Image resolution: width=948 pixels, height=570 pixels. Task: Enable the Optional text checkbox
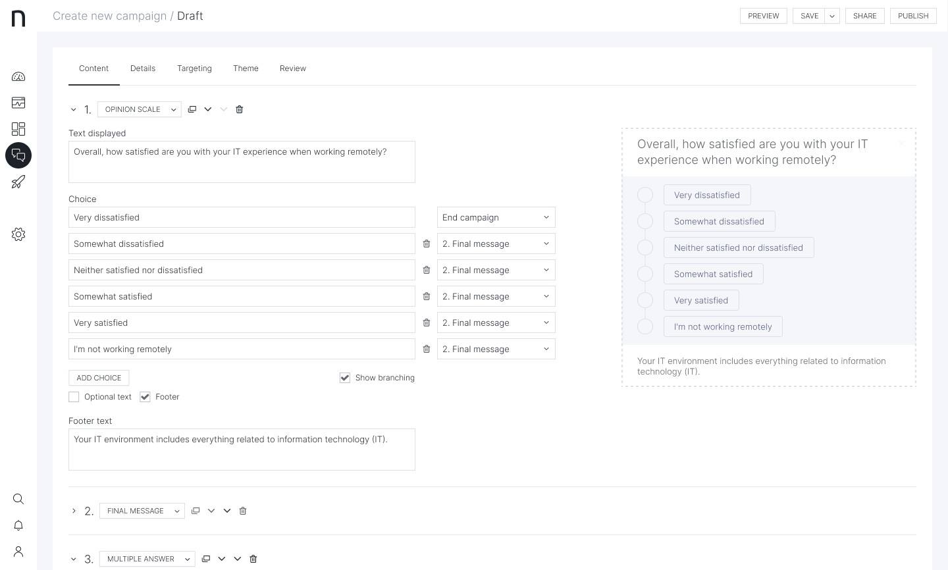point(74,397)
